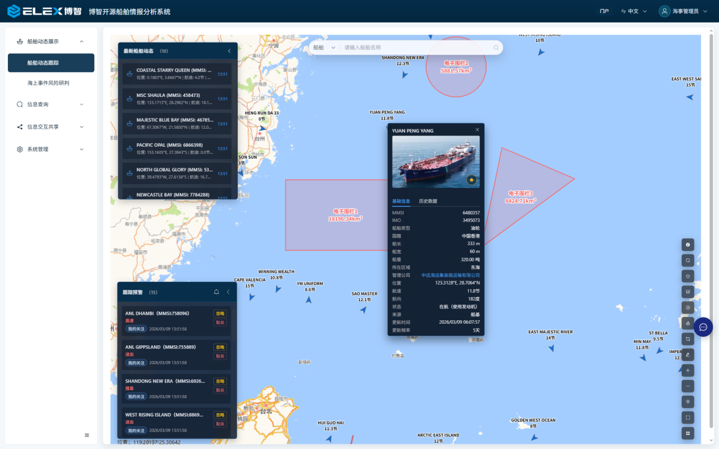The image size is (719, 449).
Task: Open the floating chat bubble button
Action: coord(703,327)
